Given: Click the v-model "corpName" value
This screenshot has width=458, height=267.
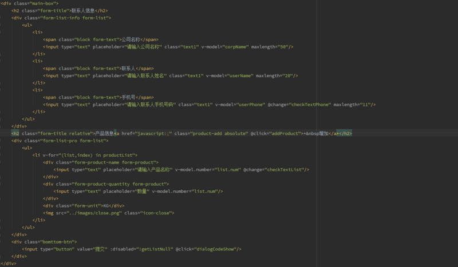Looking at the screenshot, I should coord(235,47).
